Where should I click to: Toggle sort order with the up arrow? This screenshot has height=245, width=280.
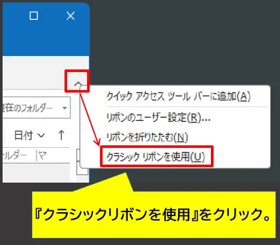pos(61,135)
